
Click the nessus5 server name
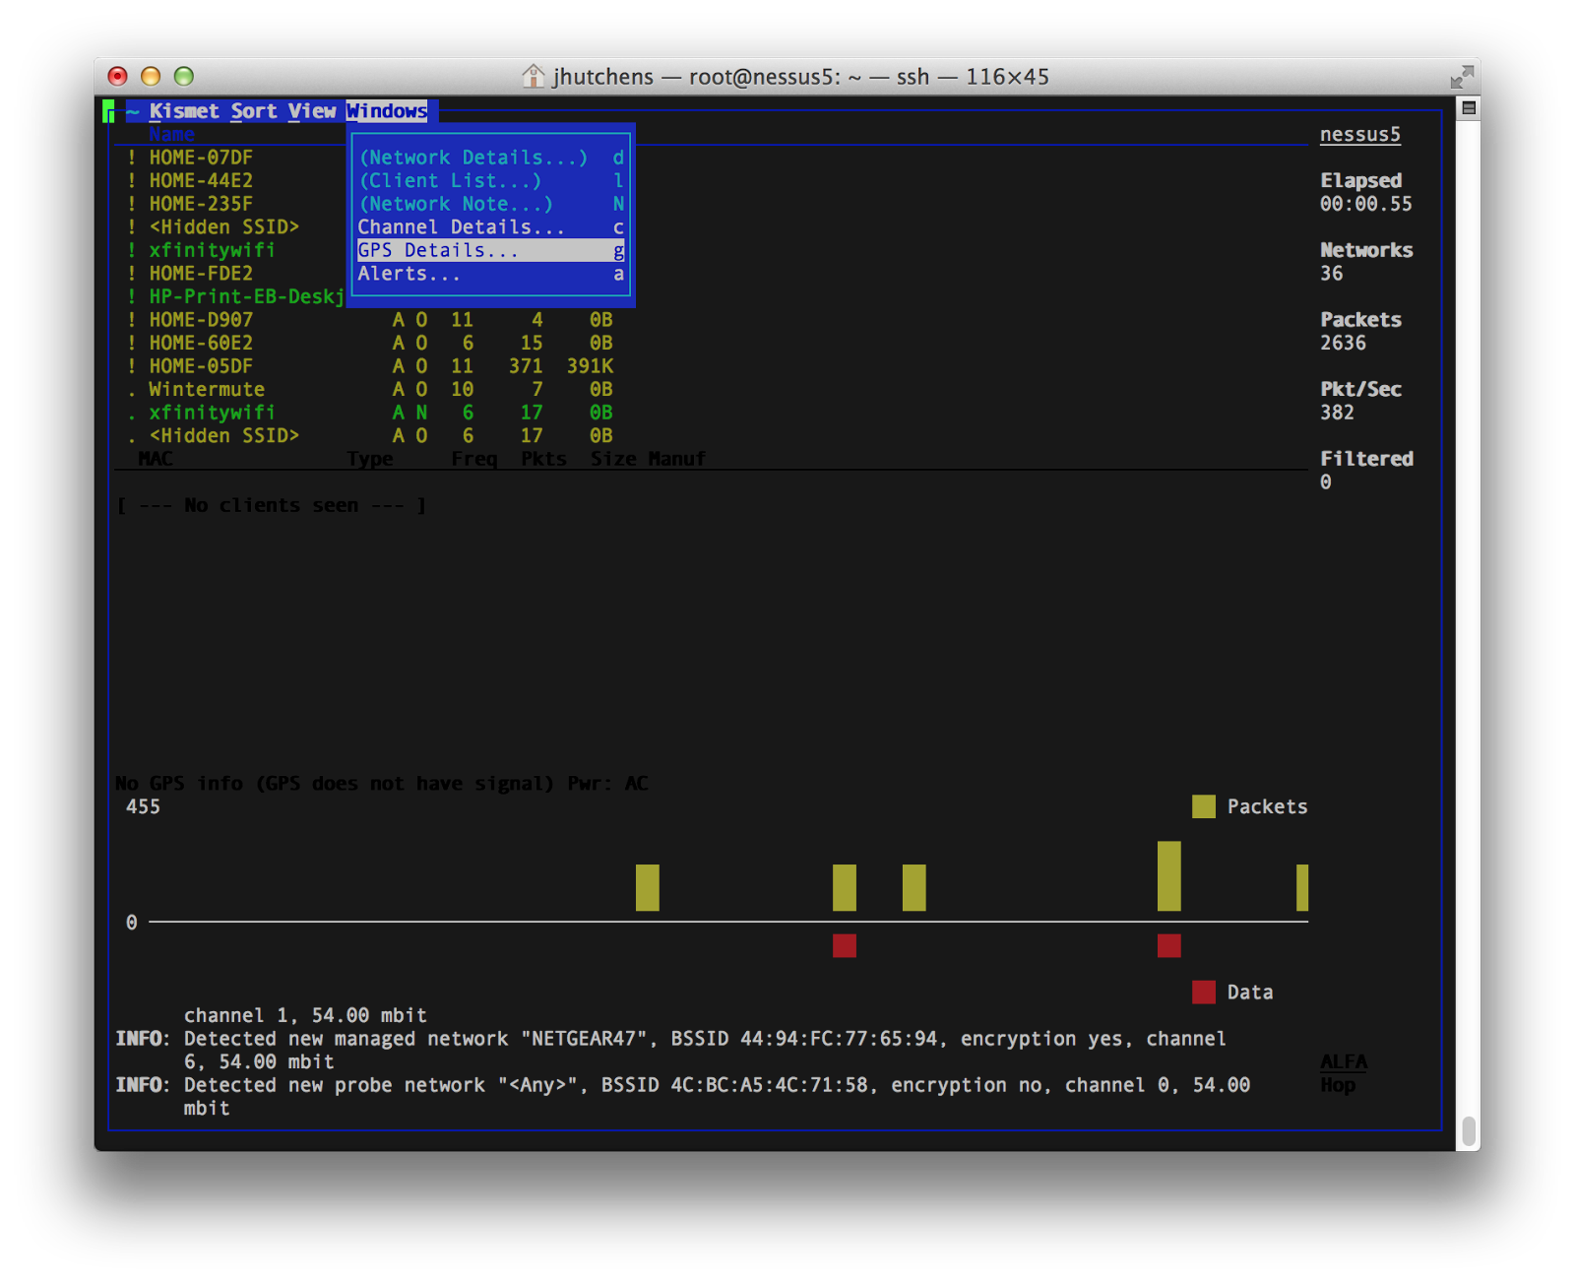click(x=1360, y=135)
